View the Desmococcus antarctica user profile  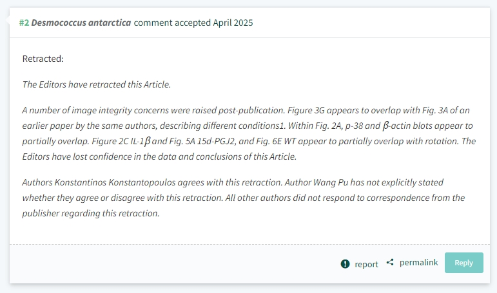pos(81,23)
